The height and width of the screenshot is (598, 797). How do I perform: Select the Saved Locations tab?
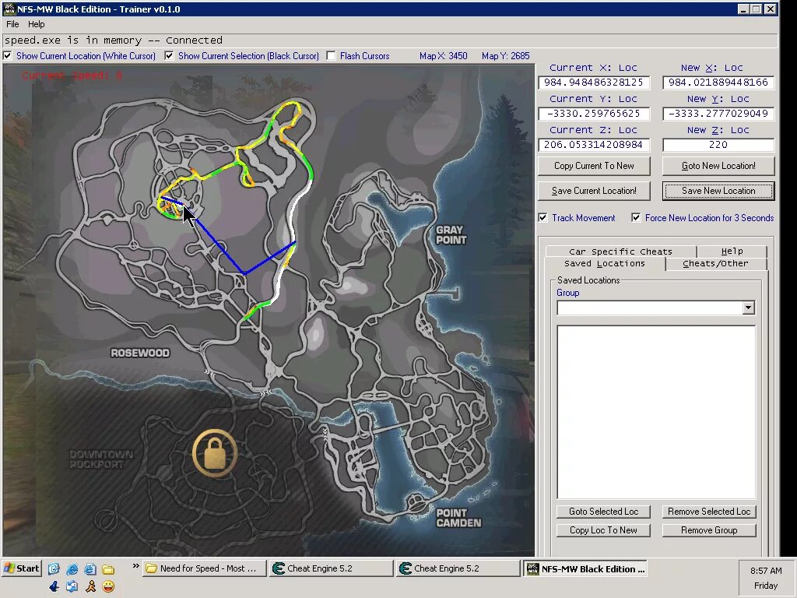(604, 263)
